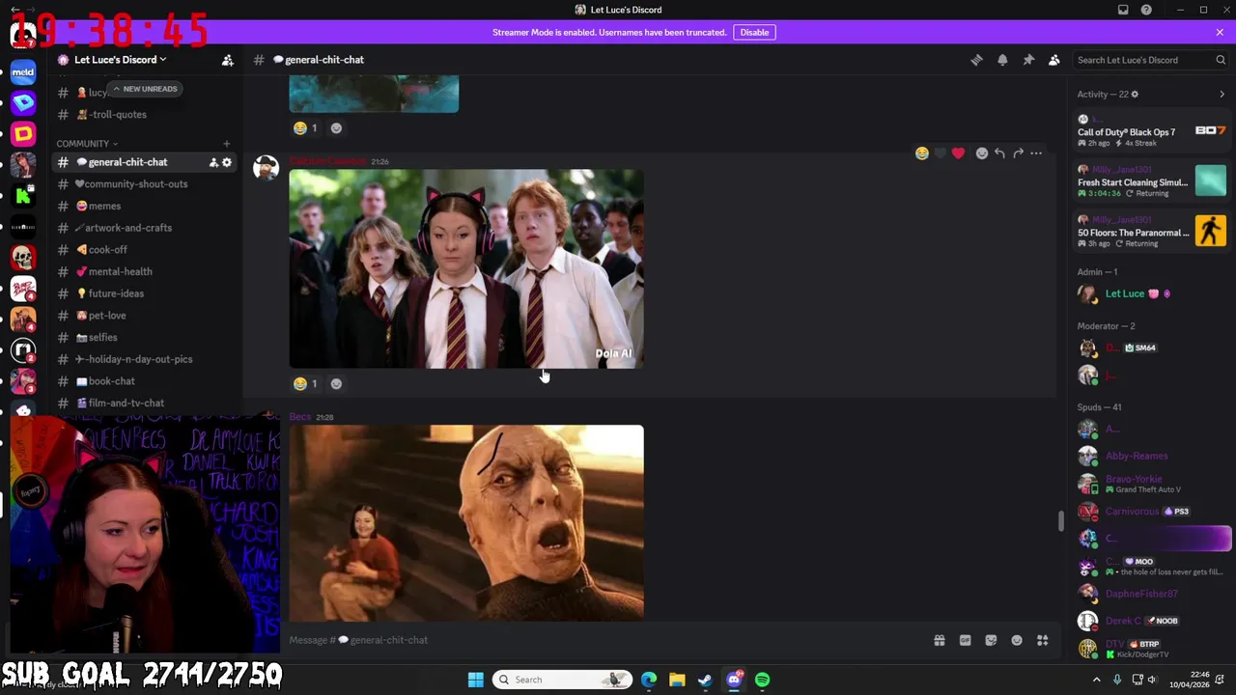Open Bravo-Yorkie member profile
This screenshot has height=695, width=1236.
coord(1152,484)
